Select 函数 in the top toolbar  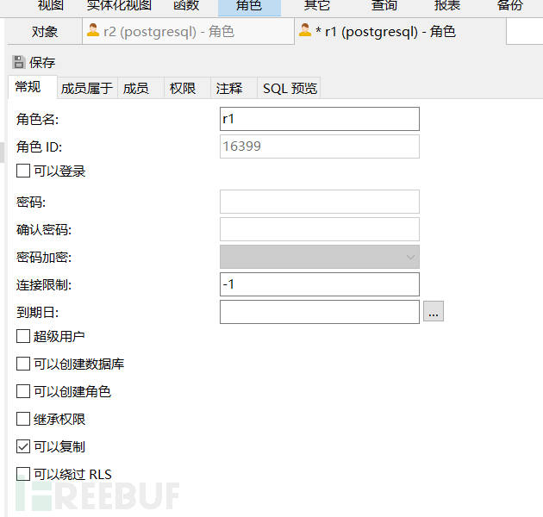tap(186, 5)
